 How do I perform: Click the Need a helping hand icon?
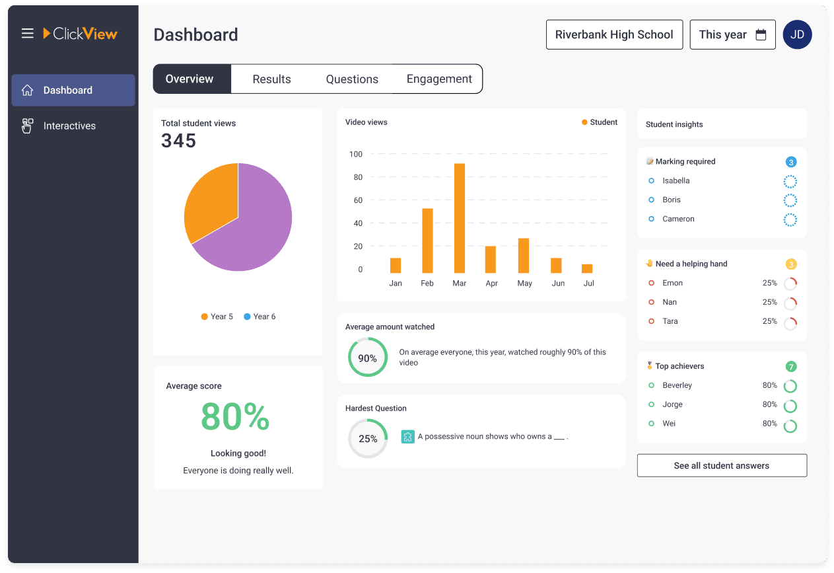pyautogui.click(x=650, y=263)
